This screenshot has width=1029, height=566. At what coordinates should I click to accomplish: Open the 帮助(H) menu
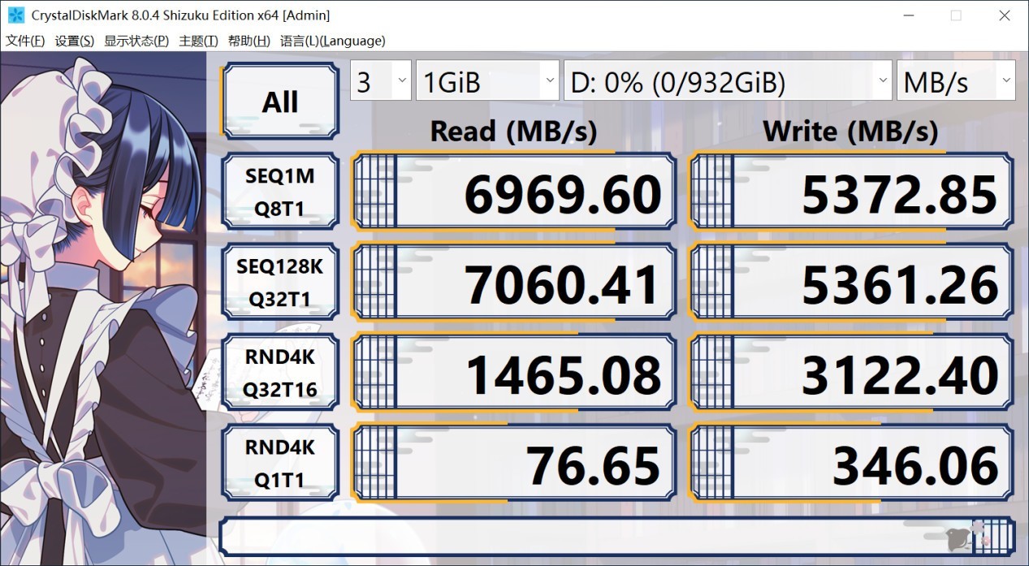pos(249,41)
